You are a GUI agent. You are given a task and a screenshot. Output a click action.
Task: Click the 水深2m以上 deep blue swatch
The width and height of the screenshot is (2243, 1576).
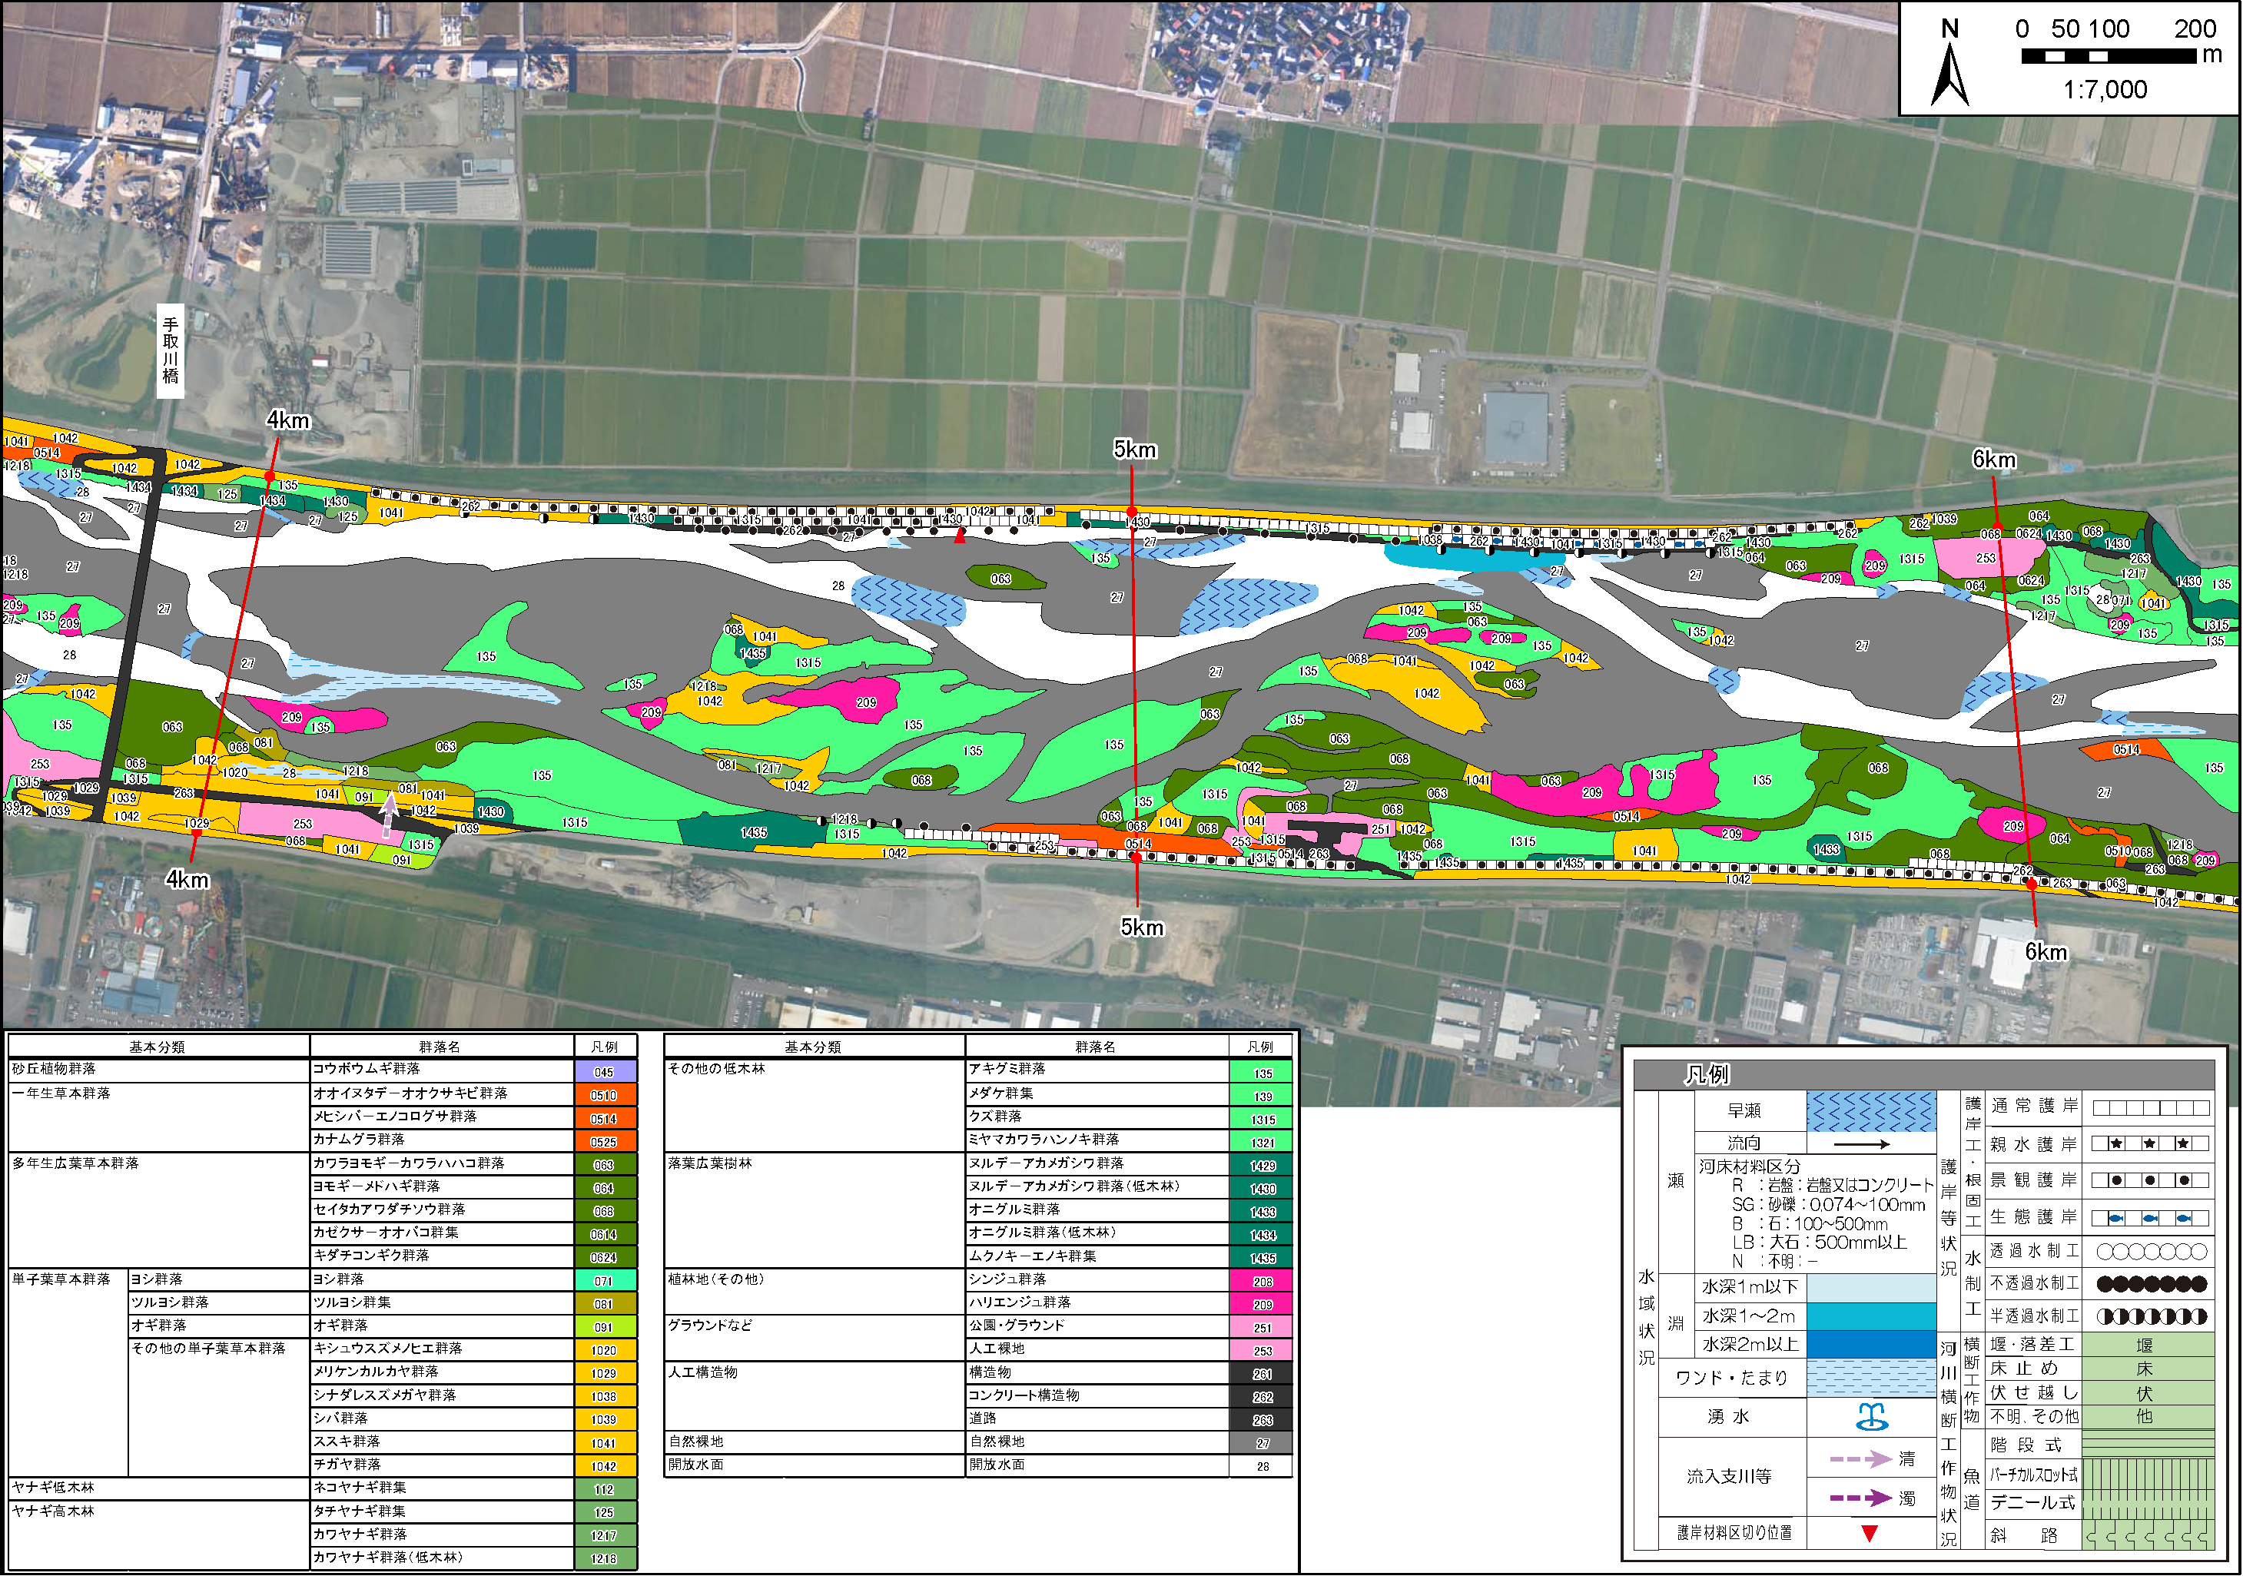(x=1870, y=1345)
